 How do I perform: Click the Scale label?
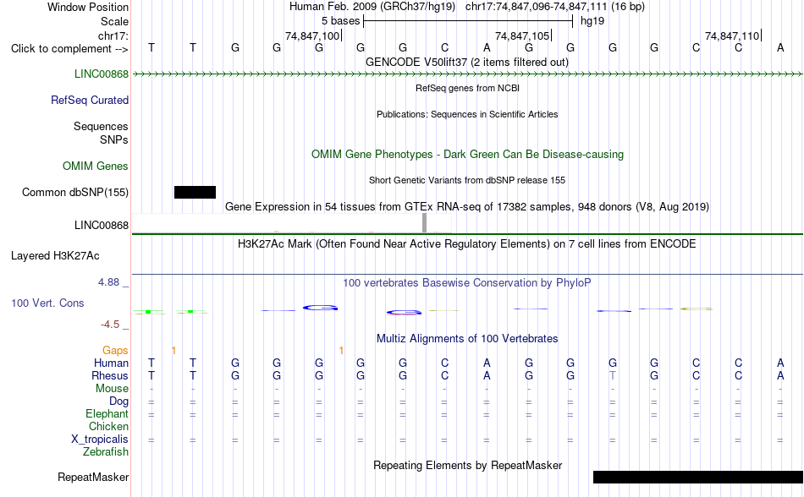[114, 21]
